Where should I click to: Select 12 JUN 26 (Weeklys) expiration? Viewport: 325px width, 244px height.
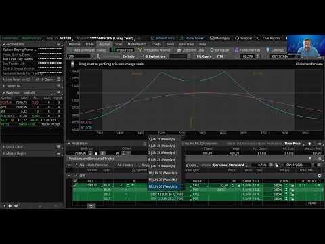pos(165,187)
